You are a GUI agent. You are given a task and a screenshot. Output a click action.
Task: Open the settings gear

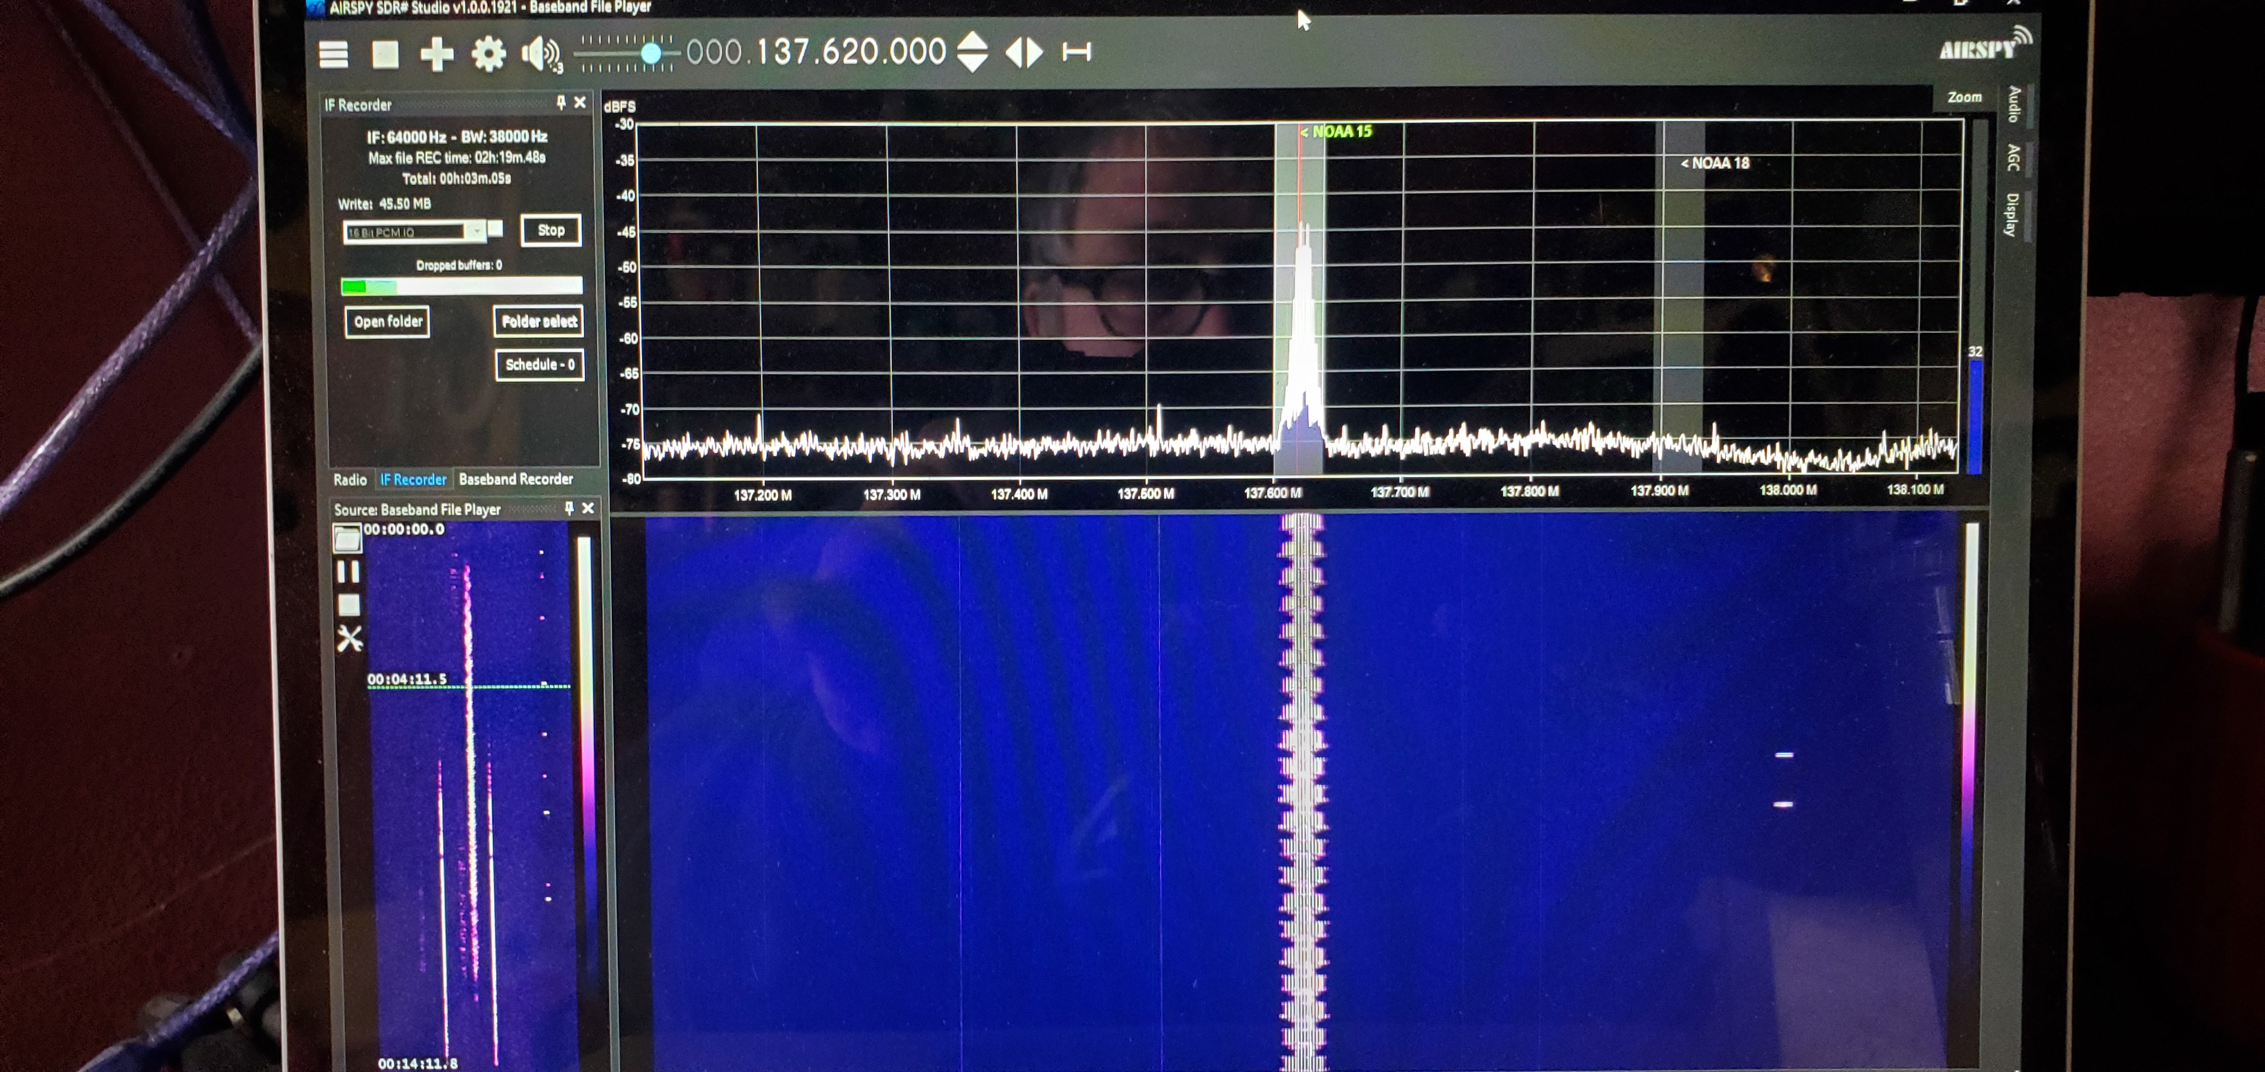click(488, 54)
